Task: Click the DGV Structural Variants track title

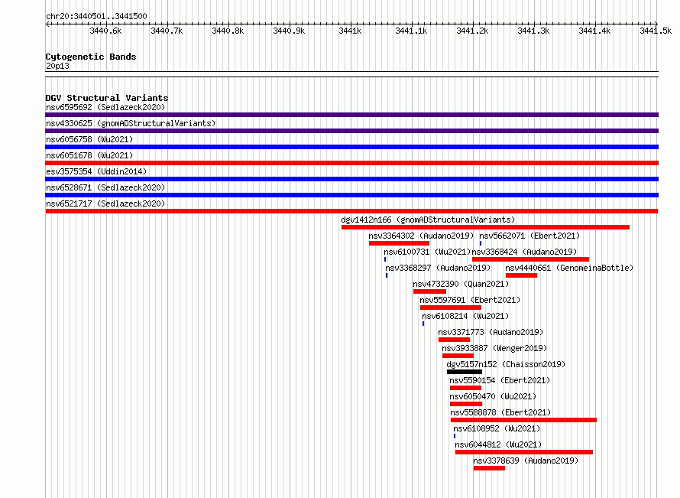Action: click(107, 98)
